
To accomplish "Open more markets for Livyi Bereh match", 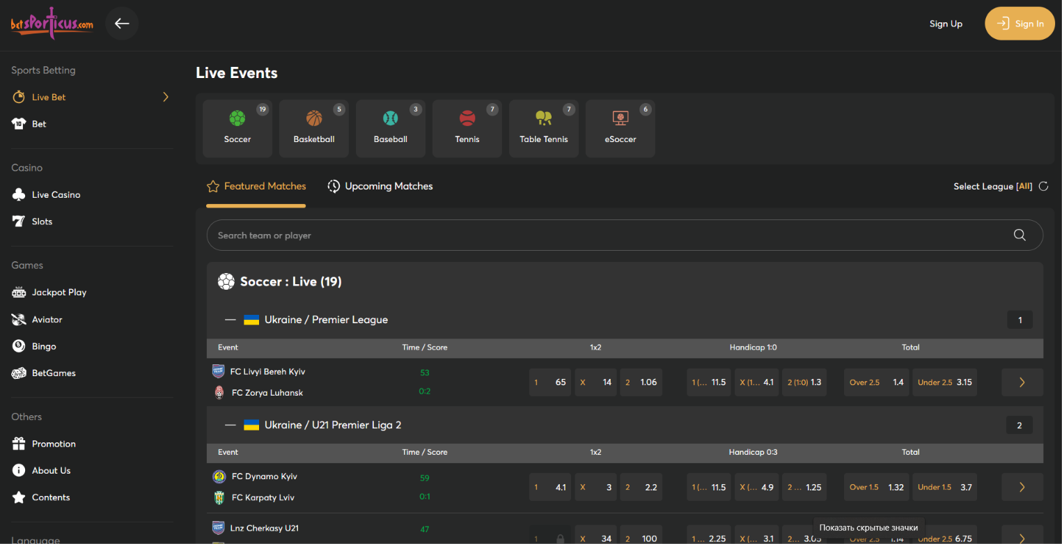I will 1022,382.
